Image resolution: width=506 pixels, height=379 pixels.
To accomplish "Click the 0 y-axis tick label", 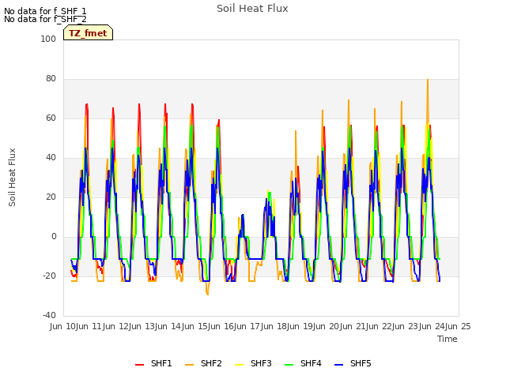I will 54,237.
